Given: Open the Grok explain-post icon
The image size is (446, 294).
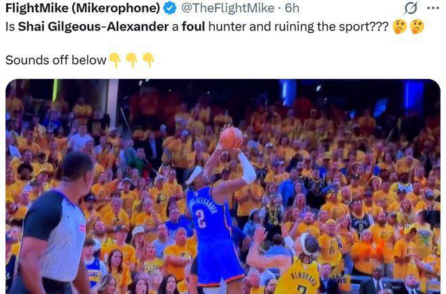Looking at the screenshot, I should (x=411, y=8).
